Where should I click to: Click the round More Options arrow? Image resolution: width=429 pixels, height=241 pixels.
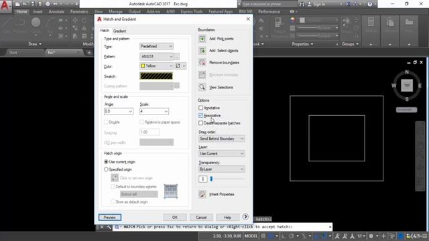(x=245, y=217)
